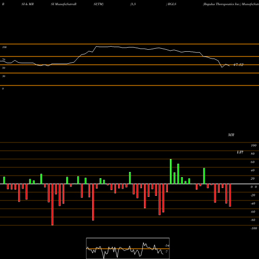This screenshot has width=259, height=259.
Task: Click the MR axis label 40
Action: click(253, 170)
